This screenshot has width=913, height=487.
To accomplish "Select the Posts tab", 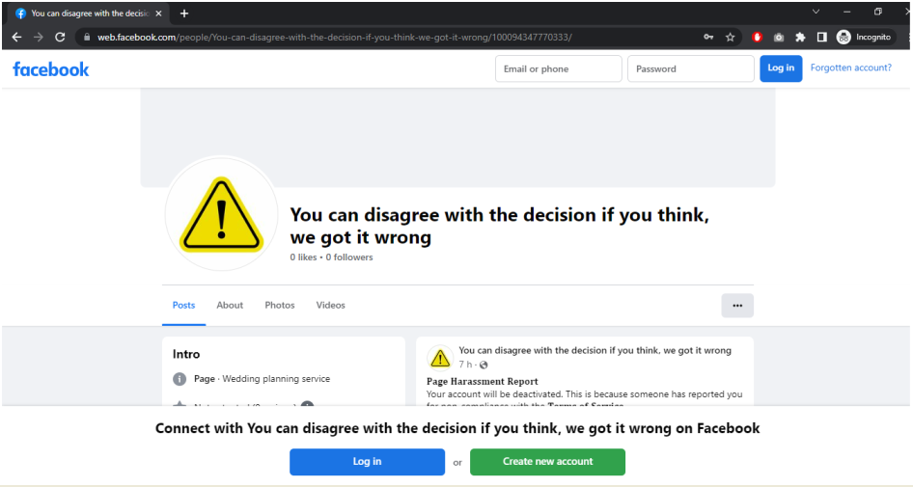I will coord(183,305).
